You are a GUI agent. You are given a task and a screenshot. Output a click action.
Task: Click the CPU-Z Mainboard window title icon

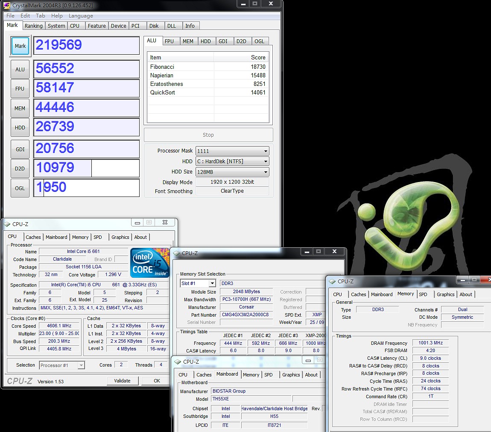(178, 361)
